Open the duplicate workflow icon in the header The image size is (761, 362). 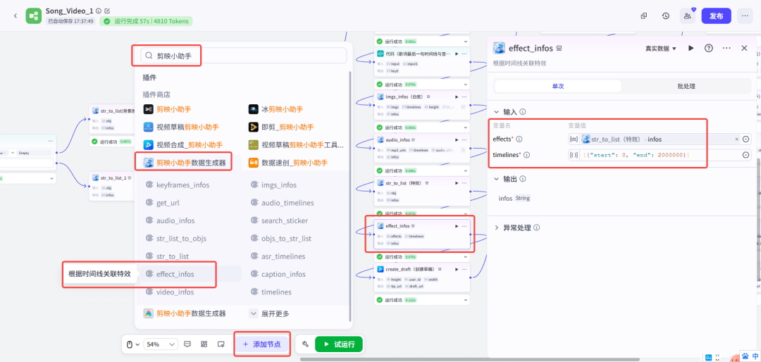tap(644, 15)
